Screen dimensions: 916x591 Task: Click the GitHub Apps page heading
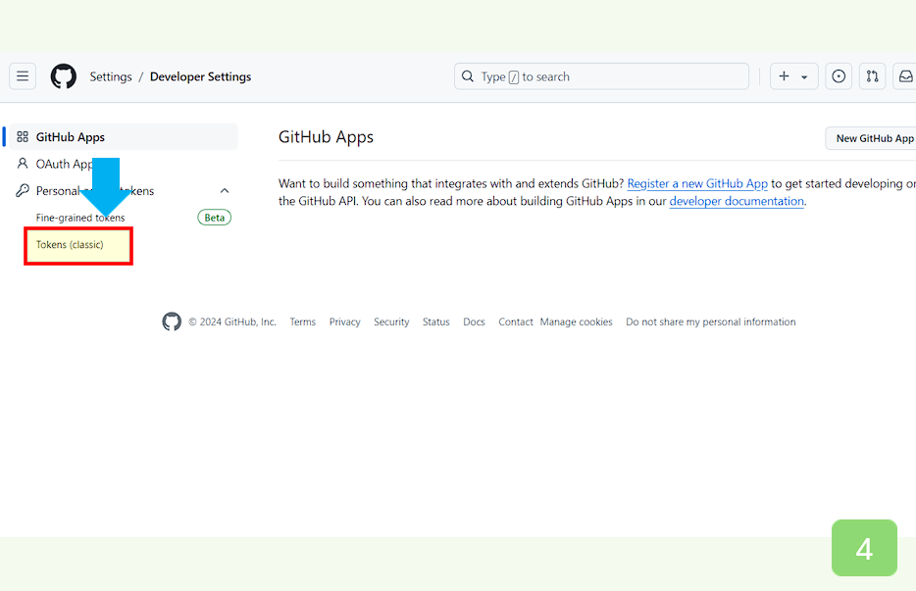pos(326,136)
